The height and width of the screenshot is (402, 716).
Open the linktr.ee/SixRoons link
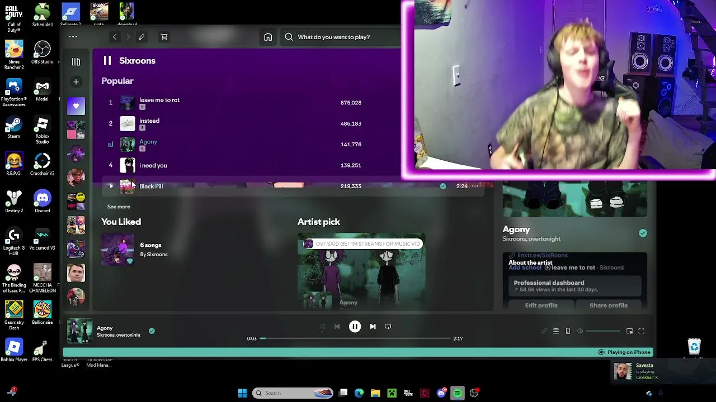(538, 256)
